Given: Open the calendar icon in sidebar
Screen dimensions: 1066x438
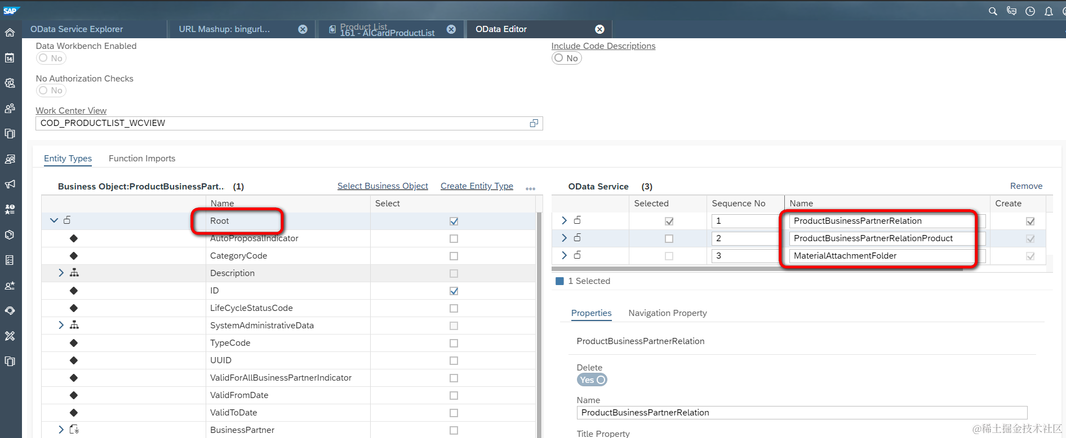Looking at the screenshot, I should click(x=10, y=58).
